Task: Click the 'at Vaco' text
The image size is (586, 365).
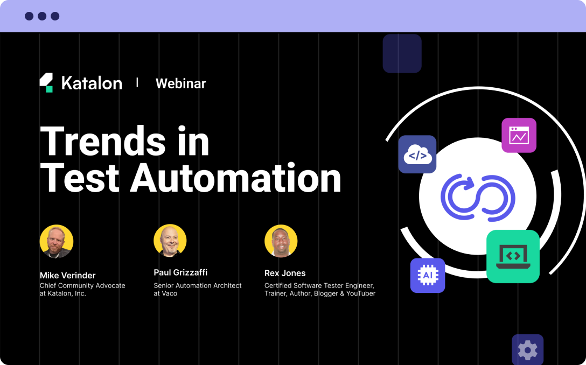Action: 165,293
